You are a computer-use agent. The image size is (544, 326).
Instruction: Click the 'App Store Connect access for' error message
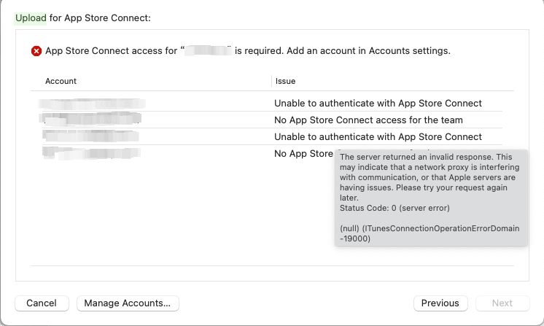(x=248, y=51)
